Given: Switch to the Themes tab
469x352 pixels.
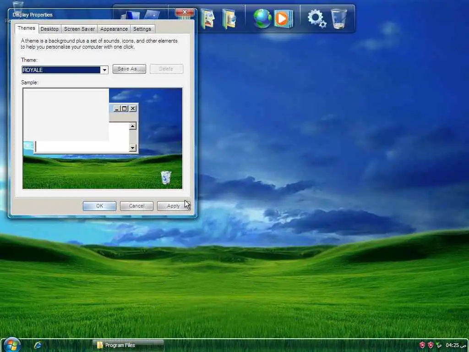Looking at the screenshot, I should [26, 28].
